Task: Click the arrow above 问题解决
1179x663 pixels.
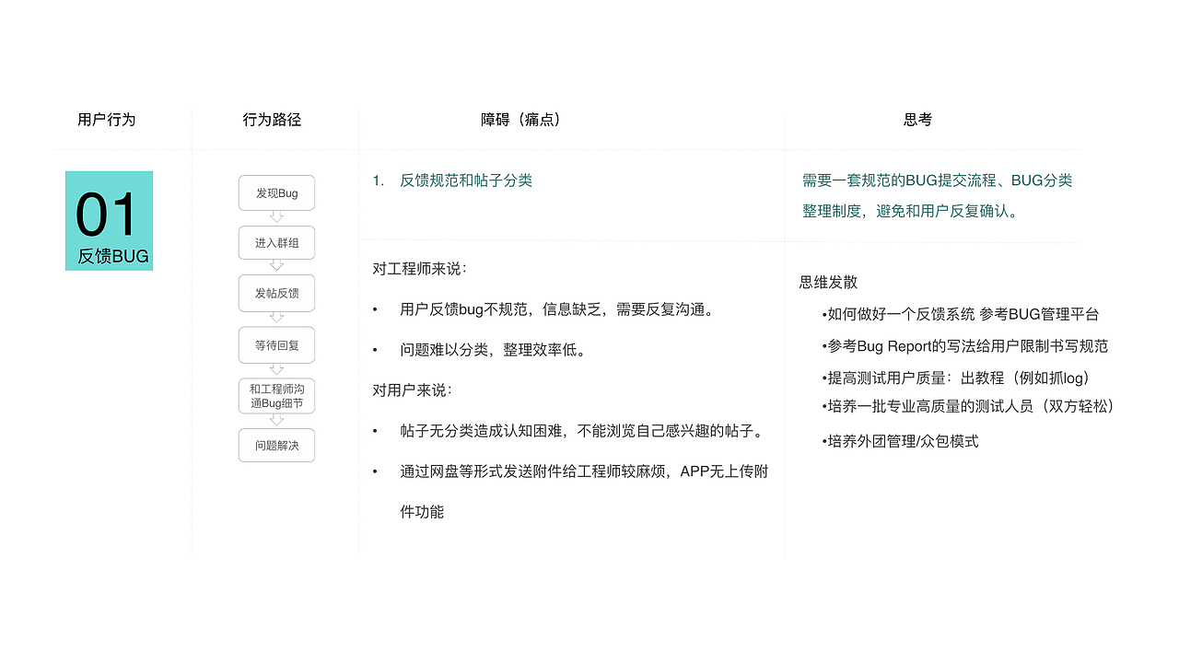Action: click(x=276, y=420)
